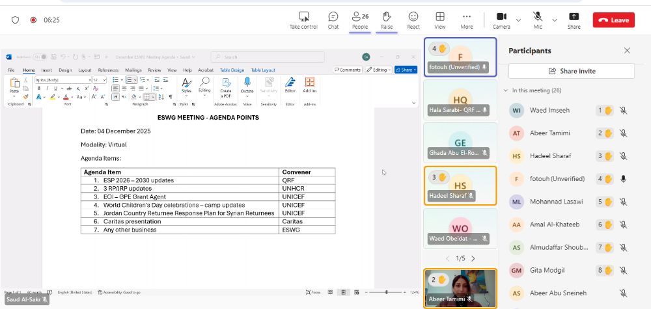The image size is (651, 309).
Task: Go to next page of video tiles
Action: click(473, 258)
